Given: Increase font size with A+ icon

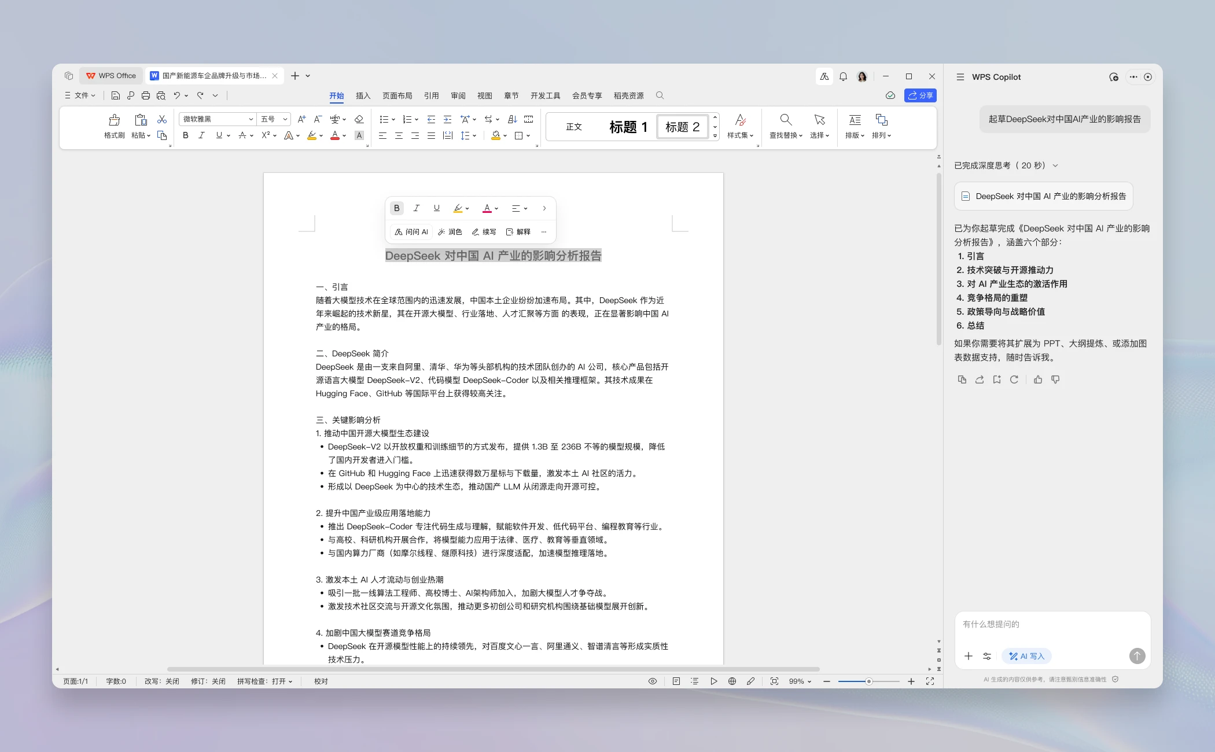Looking at the screenshot, I should [301, 119].
